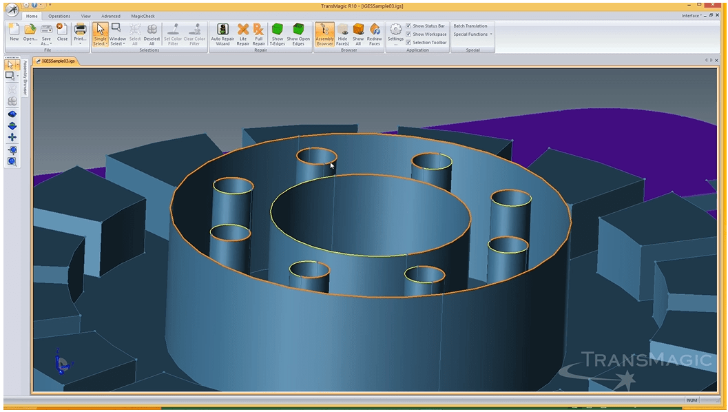Select the pan arrows tool in side toolbar

pos(12,137)
